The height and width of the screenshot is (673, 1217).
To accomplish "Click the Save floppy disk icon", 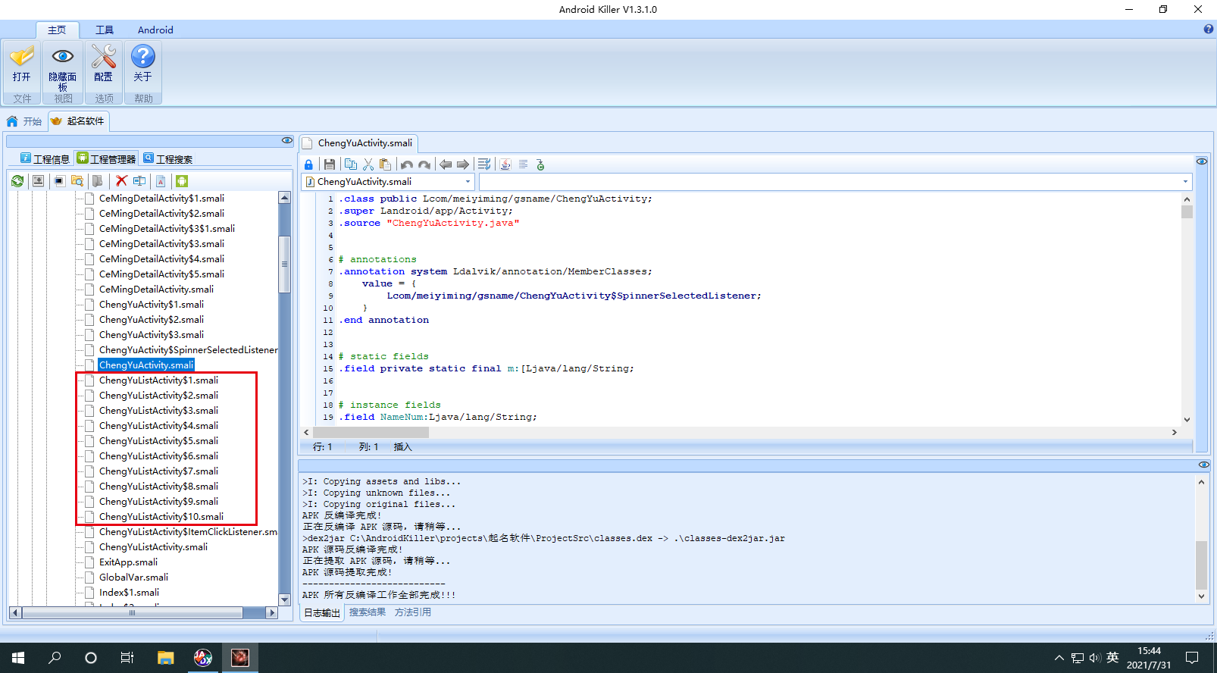I will click(x=329, y=164).
